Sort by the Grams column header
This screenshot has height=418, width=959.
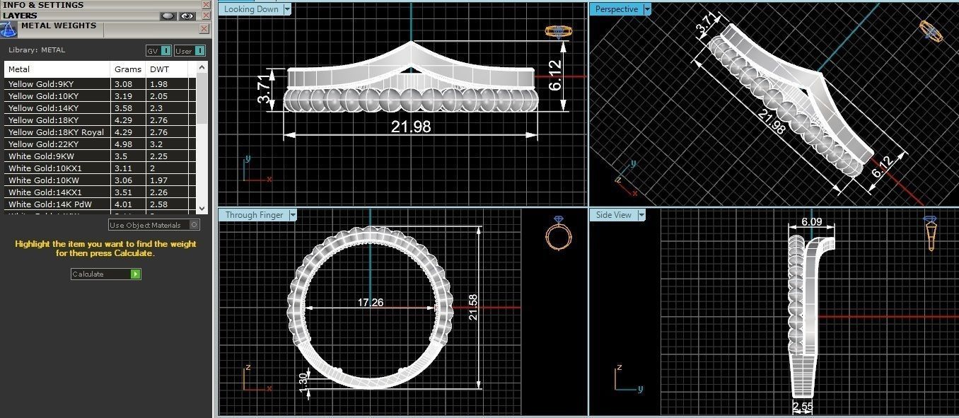click(128, 69)
